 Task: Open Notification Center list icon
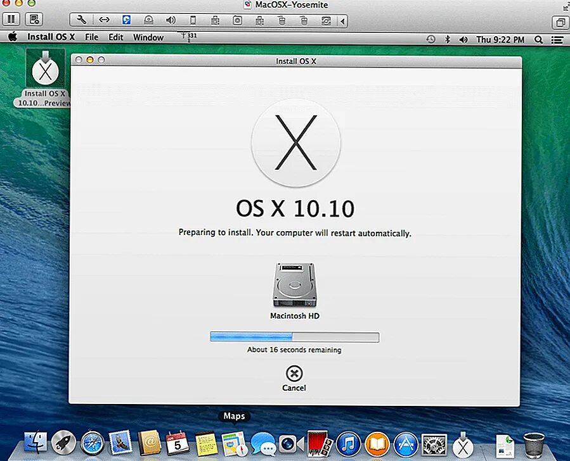click(557, 40)
